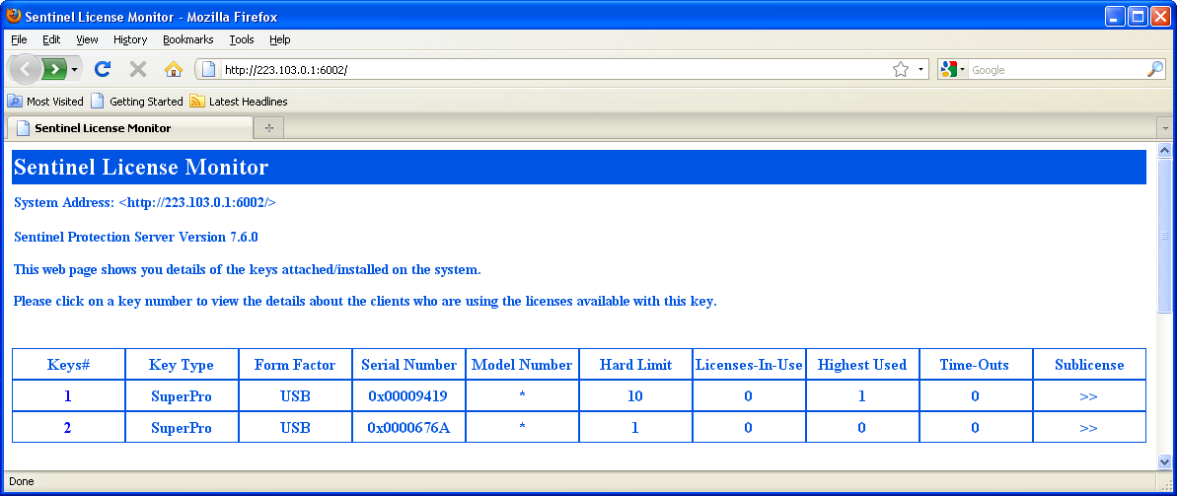Open the Tools menu
Screen dimensions: 1177x496
(242, 39)
